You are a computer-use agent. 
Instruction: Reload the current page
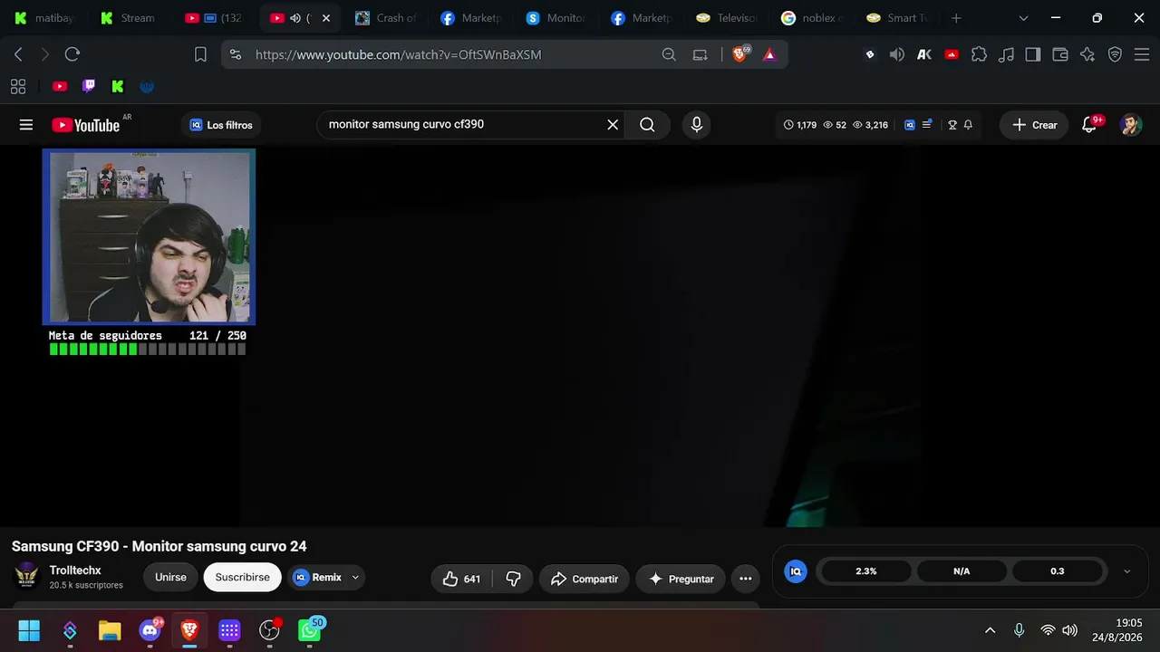[x=72, y=54]
